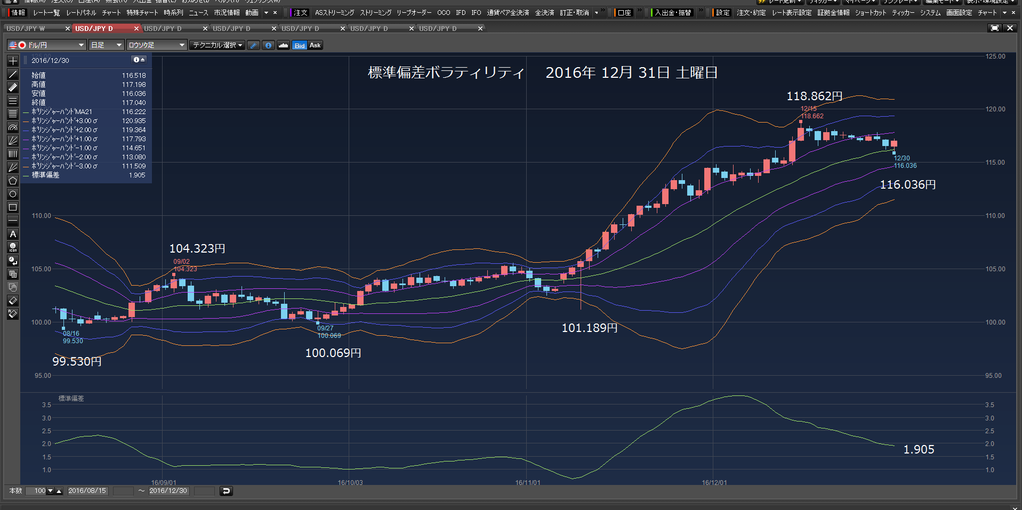Expand the 注文 toolbar overflow arrow
The width and height of the screenshot is (1022, 510).
tap(597, 13)
